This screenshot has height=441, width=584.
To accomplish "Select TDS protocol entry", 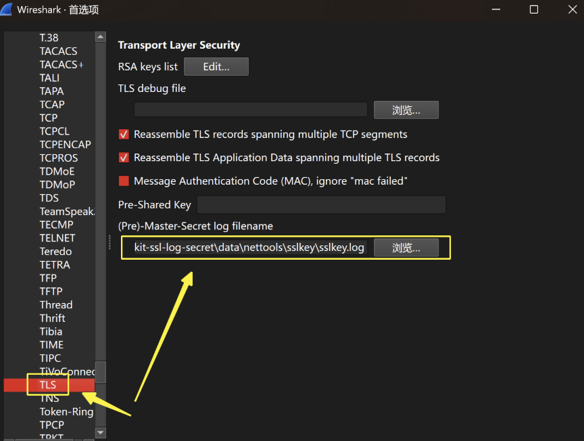I will 49,198.
